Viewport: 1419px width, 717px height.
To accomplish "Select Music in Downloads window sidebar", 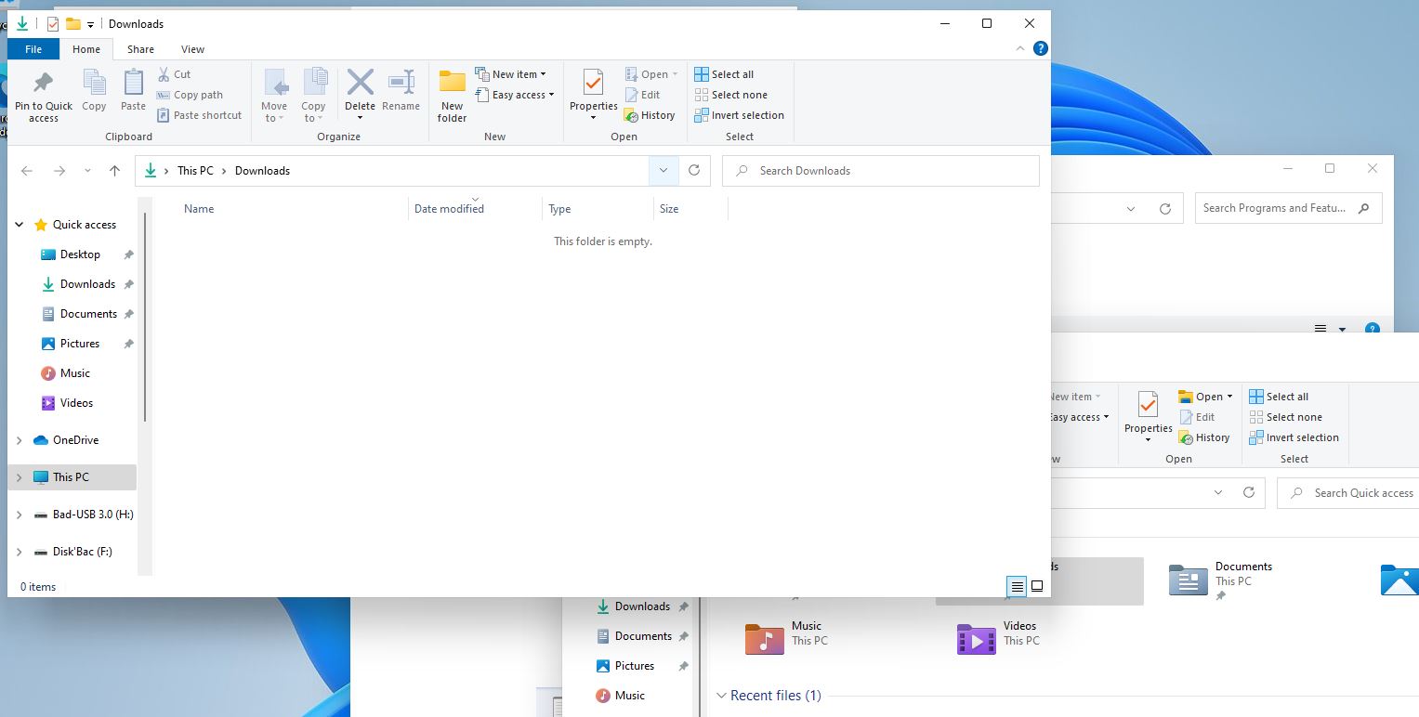I will click(x=74, y=373).
